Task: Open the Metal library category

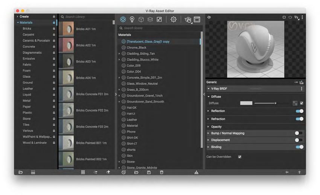Action: click(x=26, y=100)
